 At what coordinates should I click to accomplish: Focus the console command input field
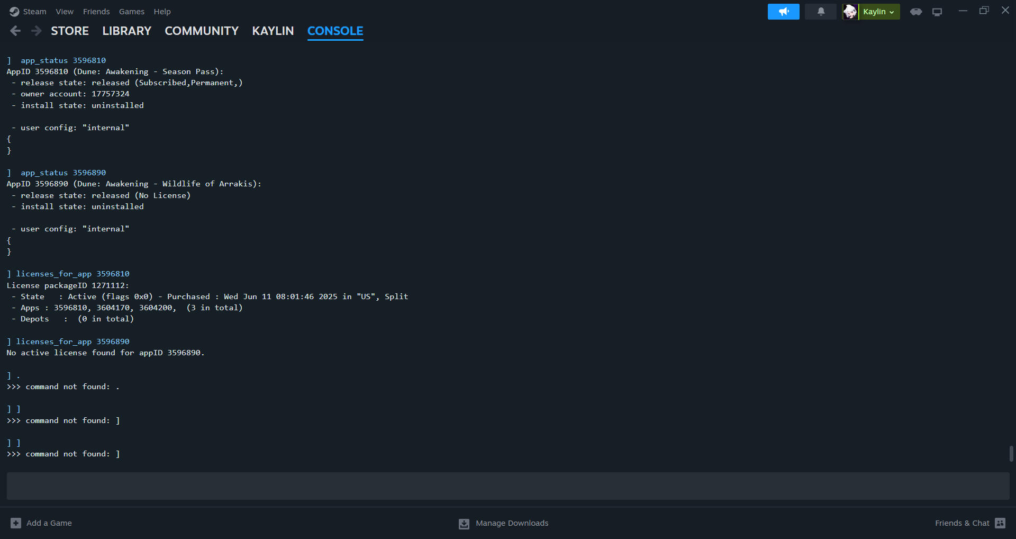tap(508, 486)
